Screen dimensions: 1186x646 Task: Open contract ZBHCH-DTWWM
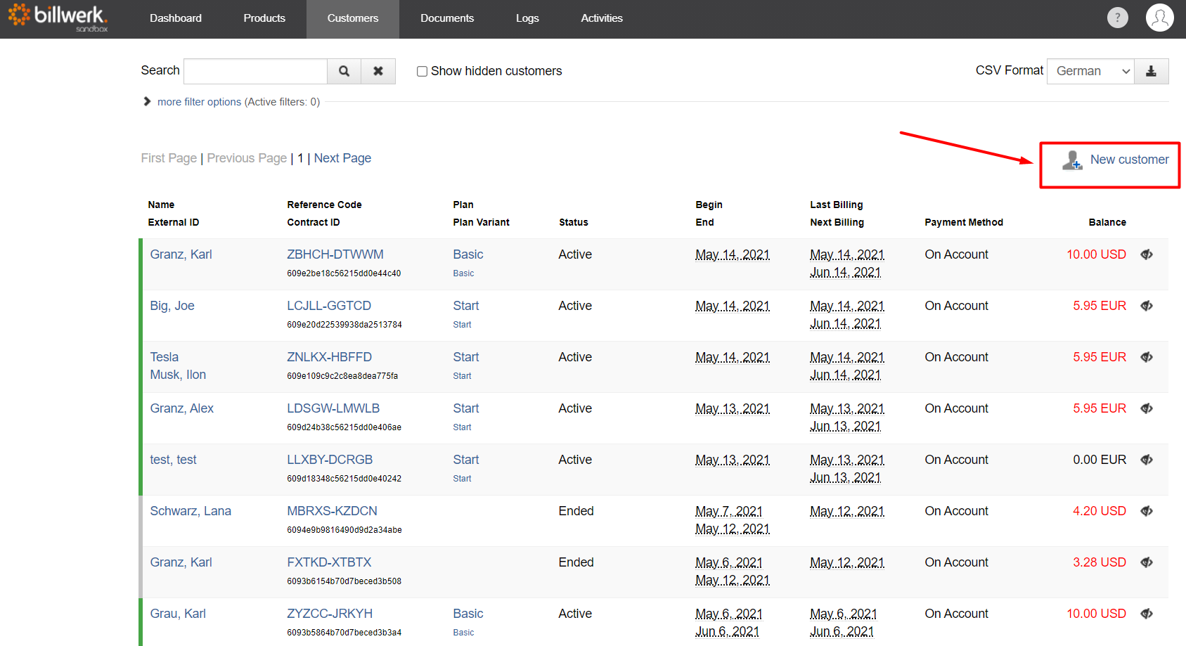click(335, 254)
